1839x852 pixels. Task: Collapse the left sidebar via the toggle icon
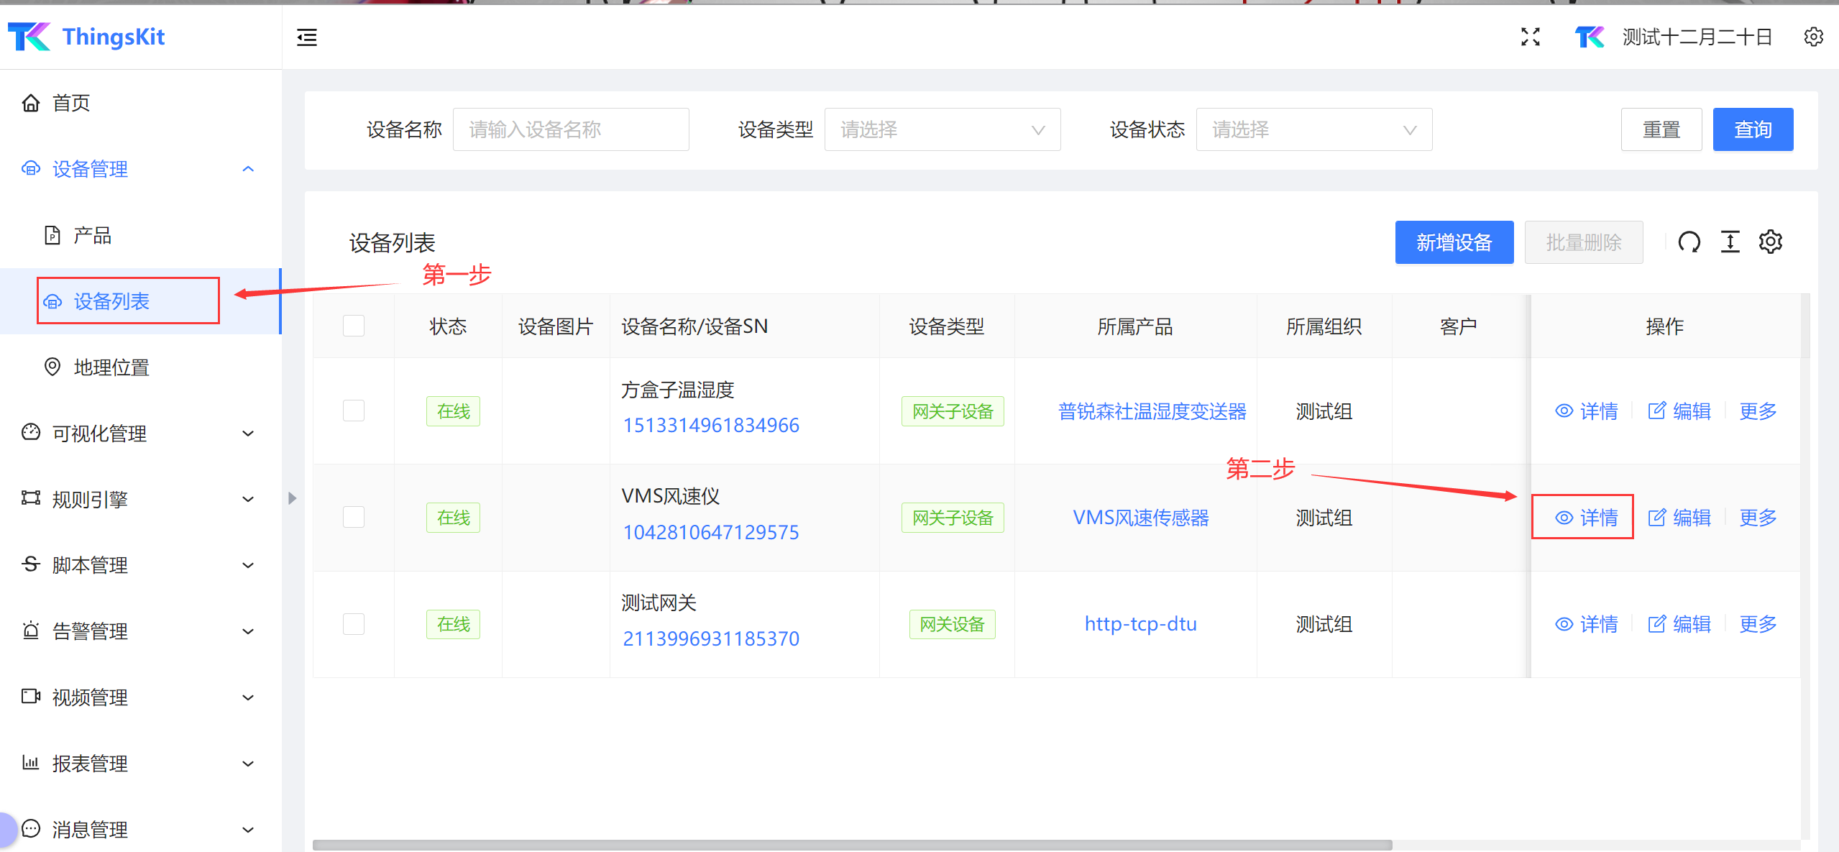307,37
